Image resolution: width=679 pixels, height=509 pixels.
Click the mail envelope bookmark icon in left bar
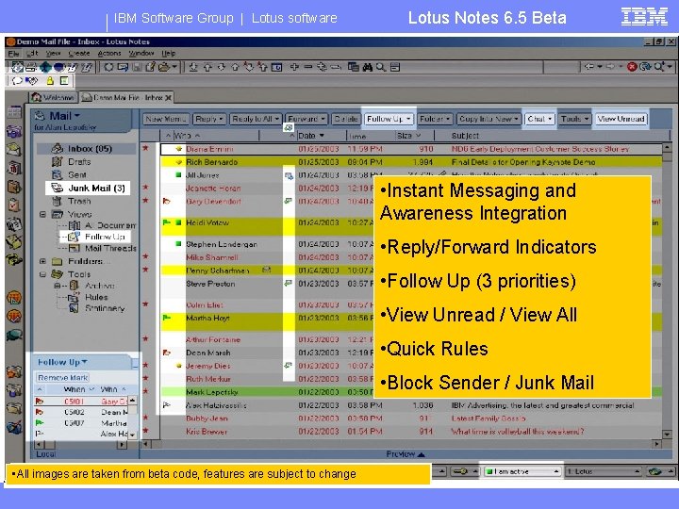pyautogui.click(x=14, y=149)
